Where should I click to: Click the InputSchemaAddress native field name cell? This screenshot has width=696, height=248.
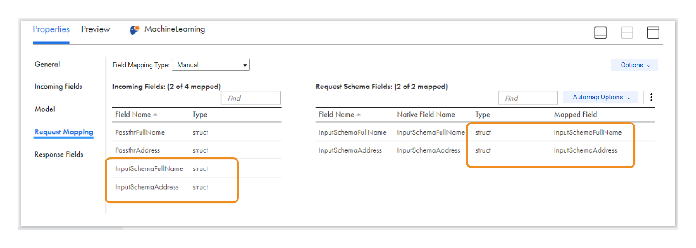(429, 150)
